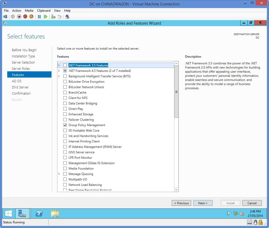The height and width of the screenshot is (228, 269).
Task: Uncheck Group Policy Management
Action: [65, 125]
